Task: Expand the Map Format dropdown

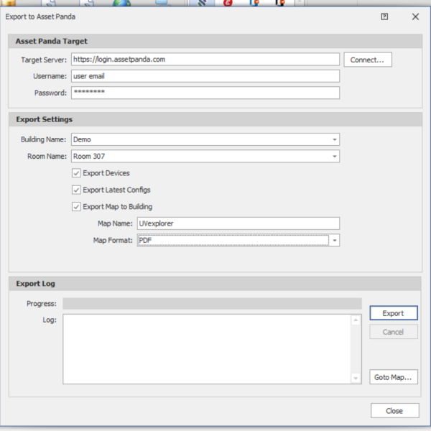Action: coord(335,240)
